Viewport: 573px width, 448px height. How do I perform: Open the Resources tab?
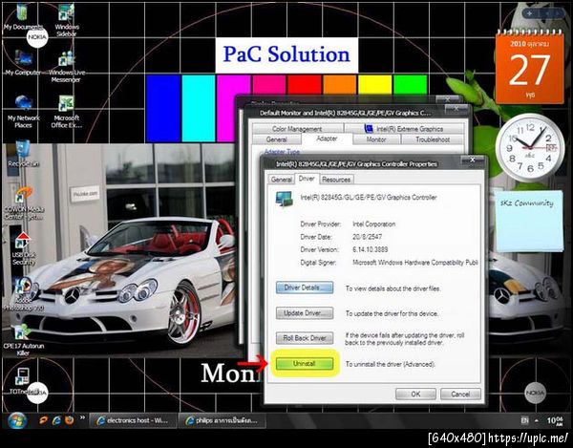point(336,180)
